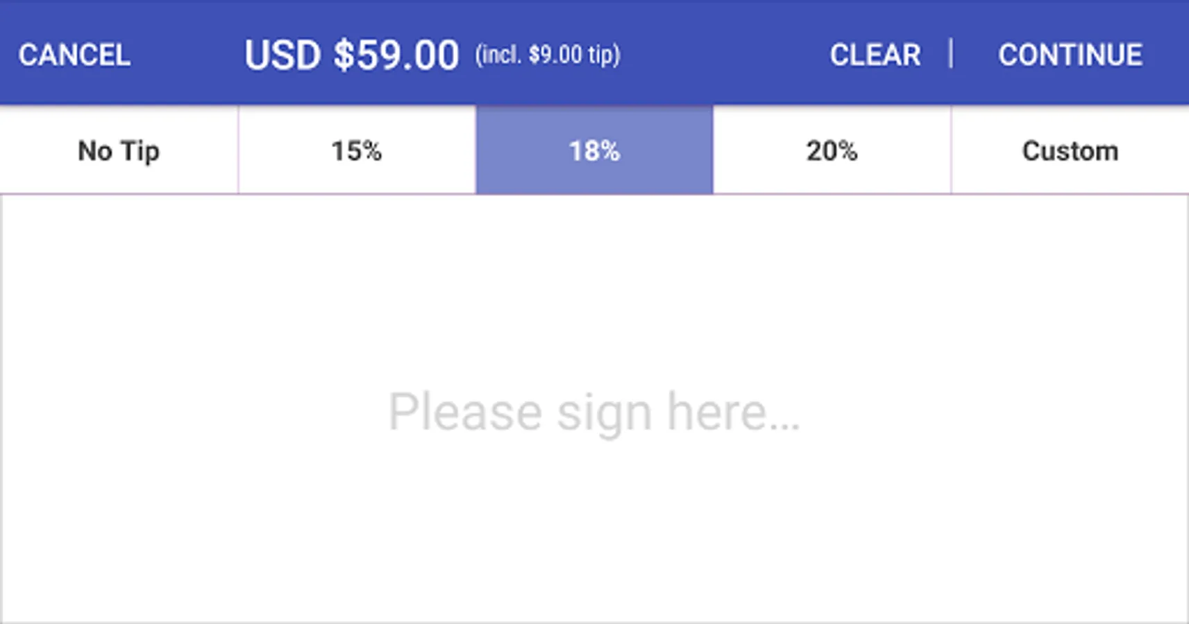Remove the tip with No Tip

pyautogui.click(x=119, y=150)
